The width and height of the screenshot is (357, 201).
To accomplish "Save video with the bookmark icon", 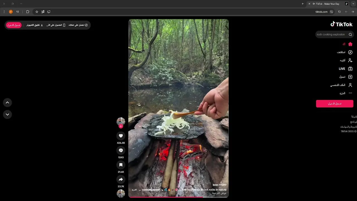I will [121, 165].
